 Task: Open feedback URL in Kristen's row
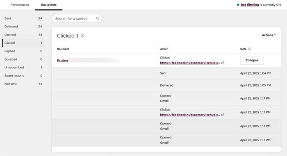pyautogui.click(x=190, y=63)
